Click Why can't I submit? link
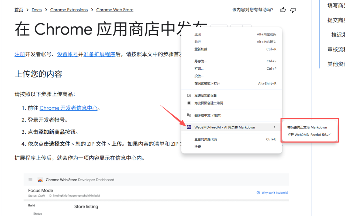This screenshot has height=216, width=345. click(x=275, y=193)
